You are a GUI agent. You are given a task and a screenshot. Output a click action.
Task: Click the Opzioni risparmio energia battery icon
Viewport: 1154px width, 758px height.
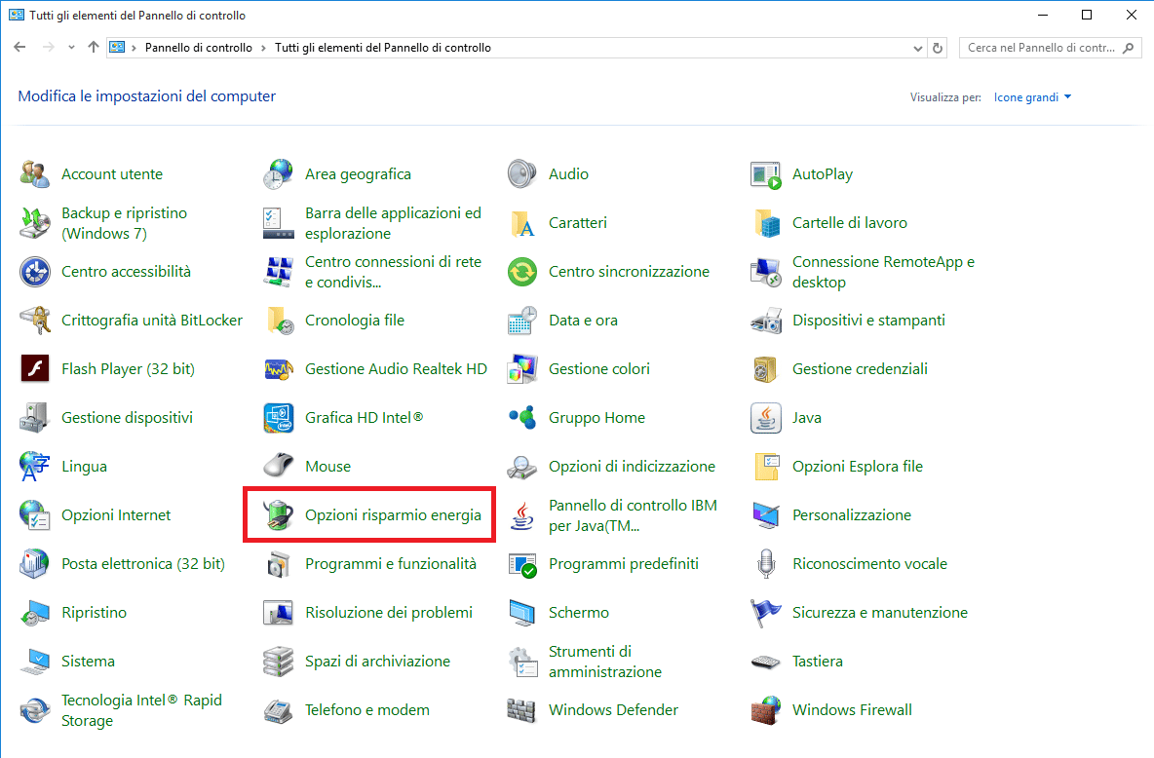pos(278,515)
